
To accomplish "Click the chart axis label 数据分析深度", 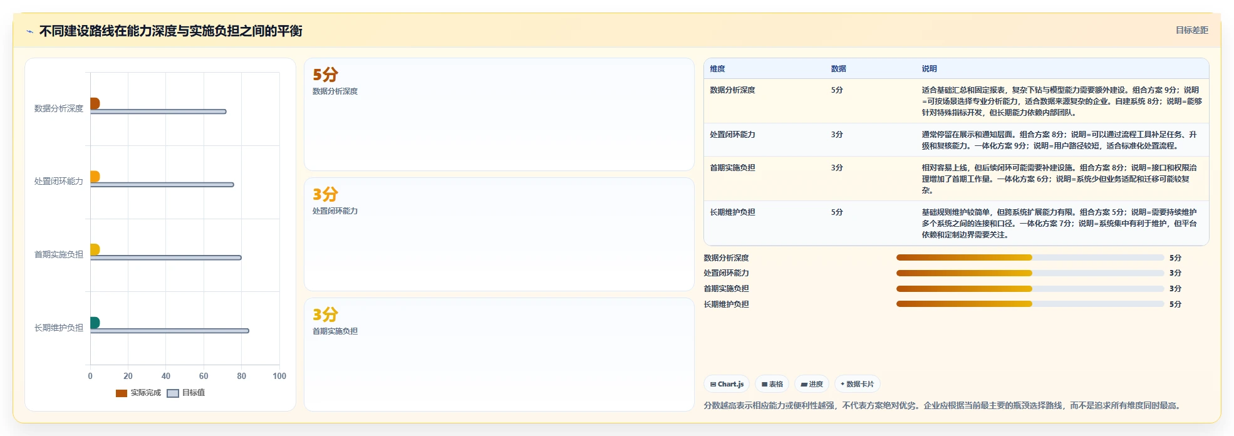I will (x=58, y=108).
